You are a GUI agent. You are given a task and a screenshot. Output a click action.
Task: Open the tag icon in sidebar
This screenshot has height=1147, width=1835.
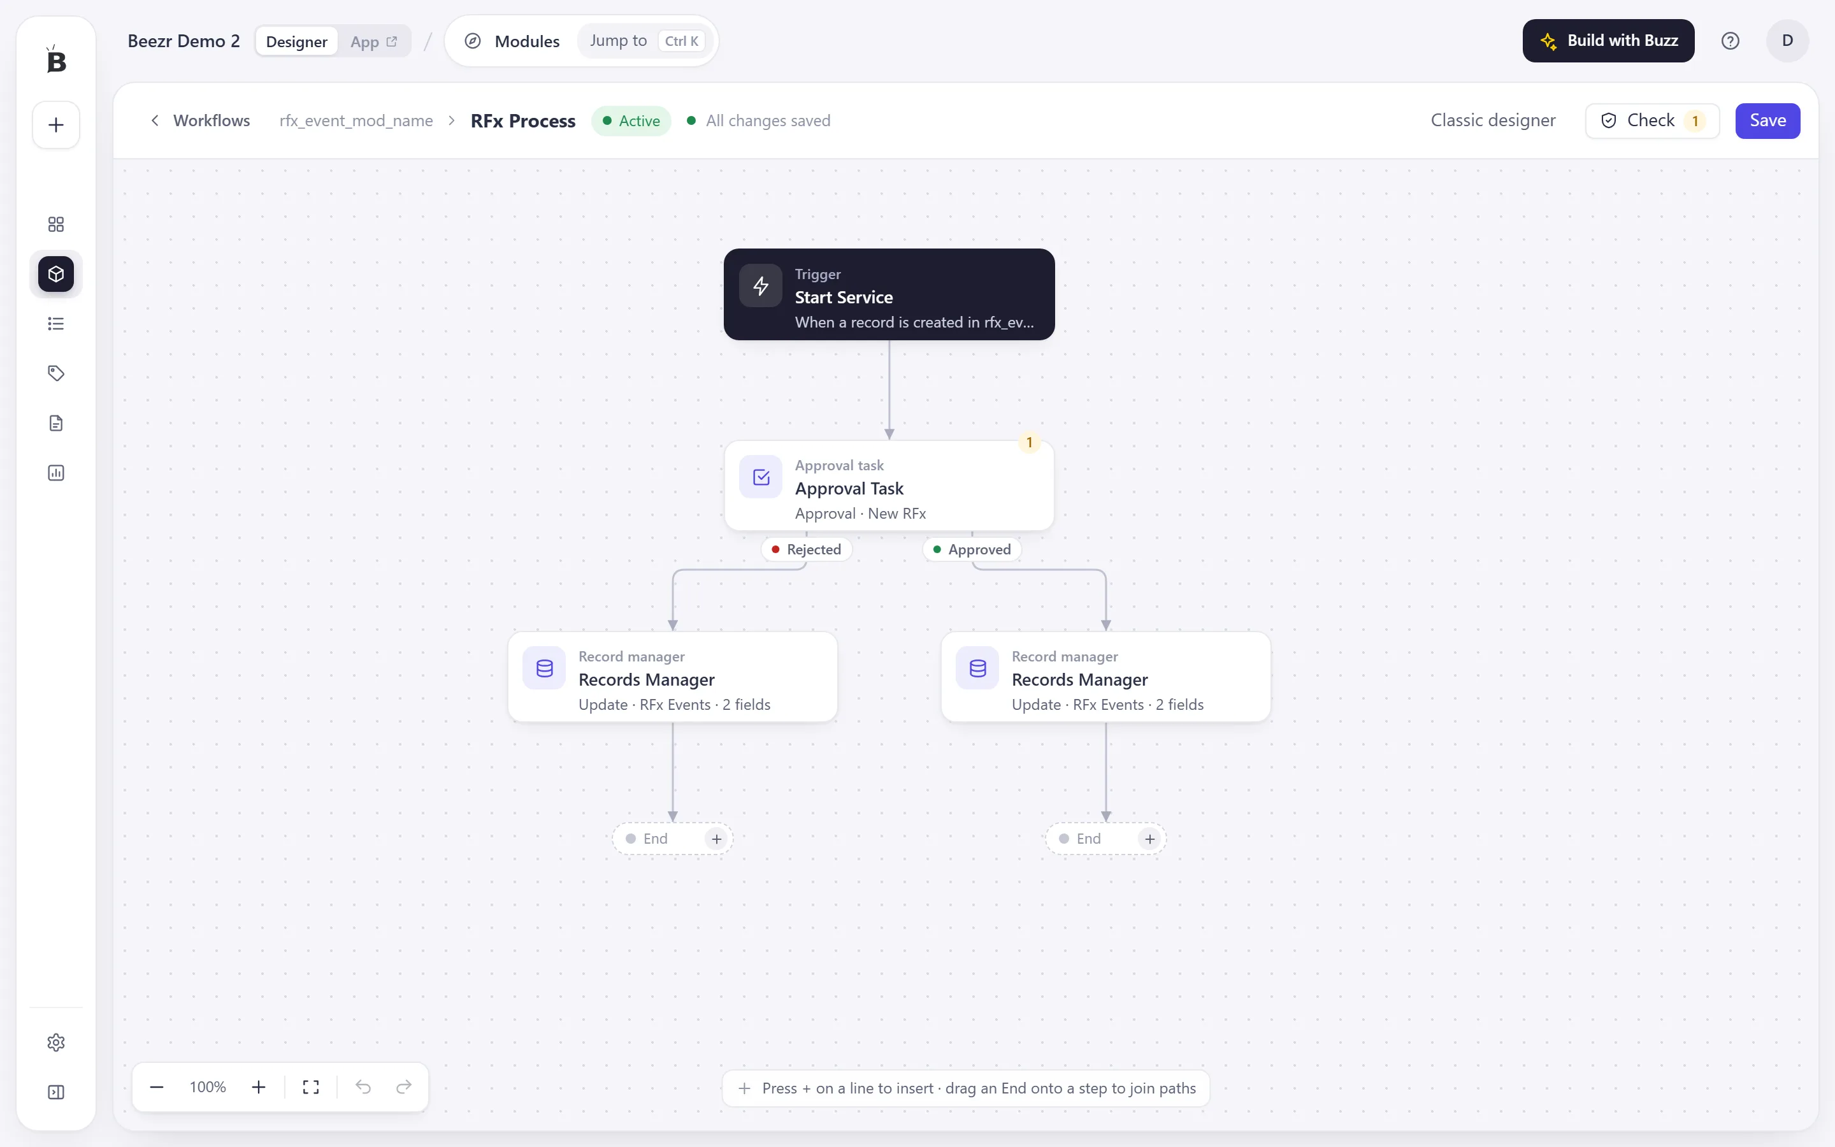tap(56, 373)
